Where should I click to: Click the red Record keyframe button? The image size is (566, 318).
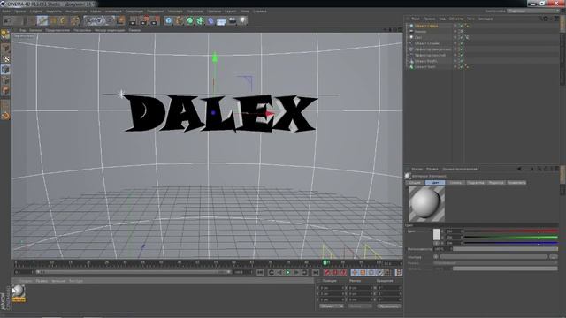pos(327,272)
